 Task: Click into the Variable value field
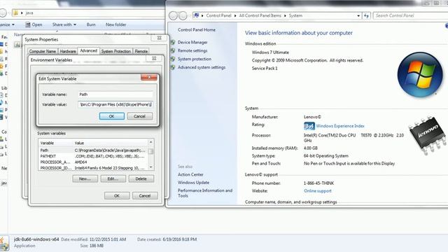pyautogui.click(x=115, y=104)
